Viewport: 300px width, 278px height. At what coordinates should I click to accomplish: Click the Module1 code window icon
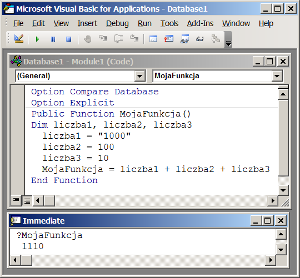tap(16, 61)
